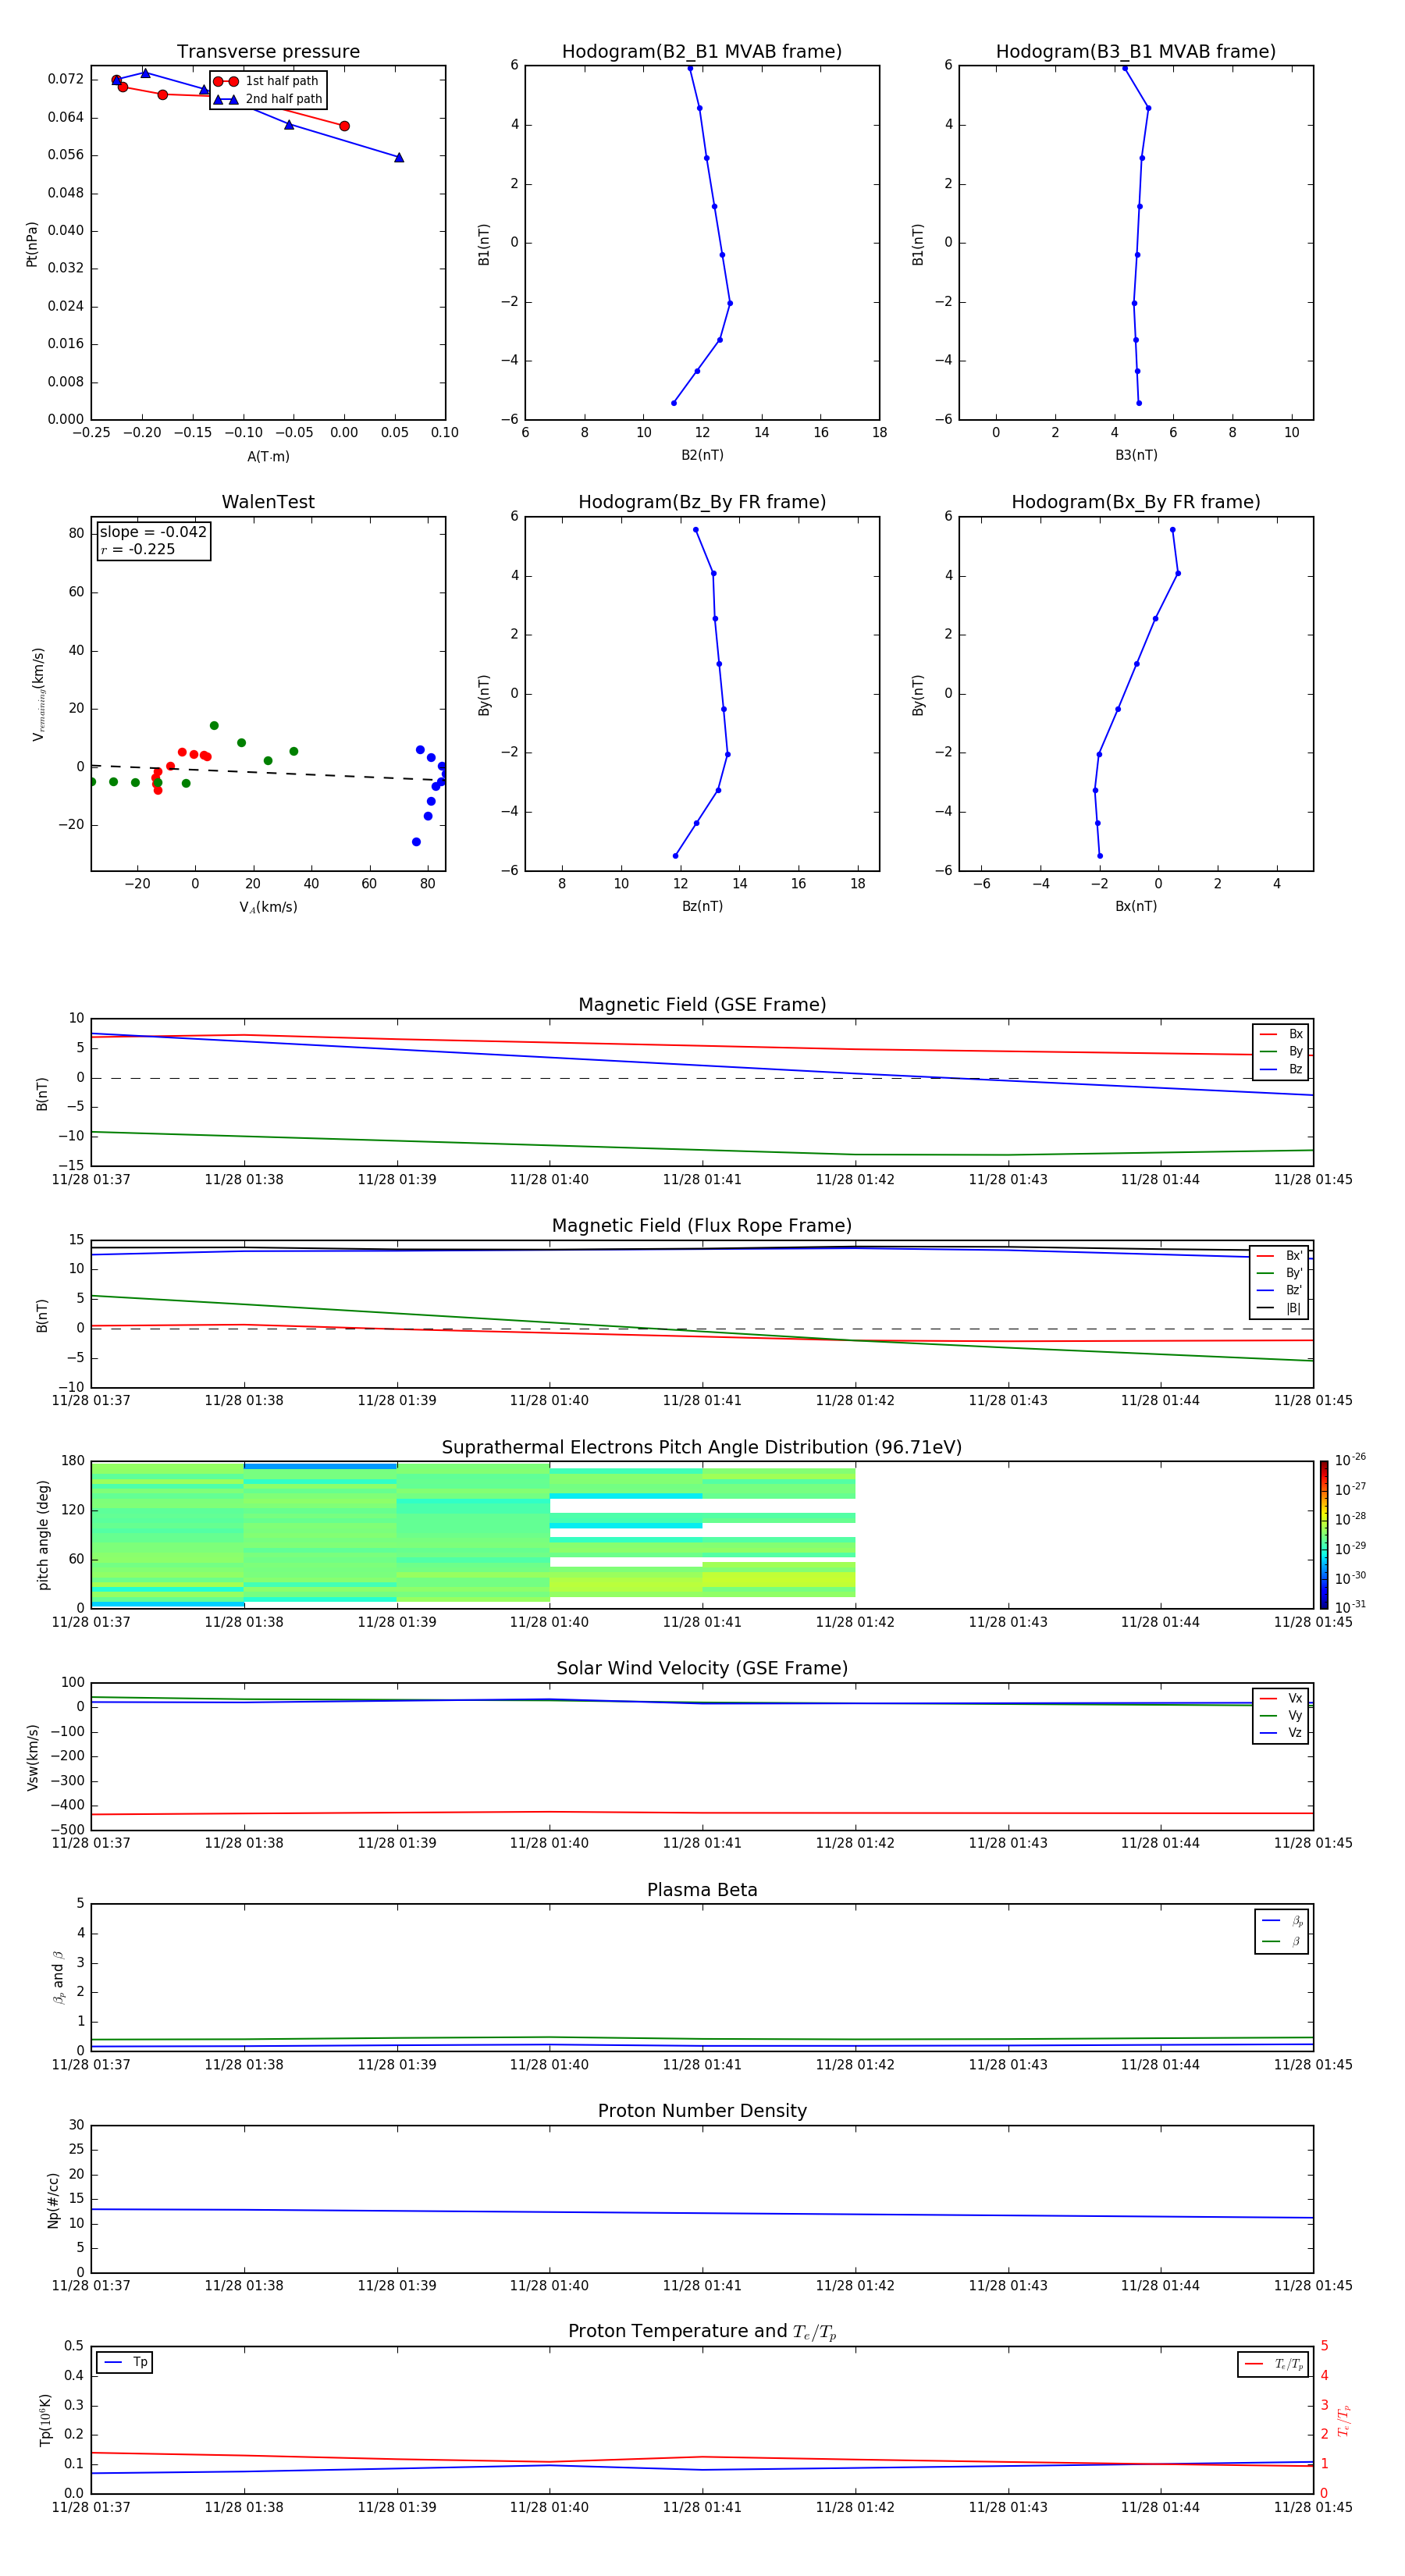Click the 'B2(nT)' axis label

click(x=702, y=455)
